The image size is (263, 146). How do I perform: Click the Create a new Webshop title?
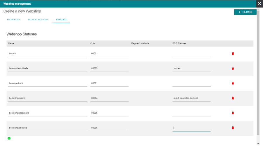[22, 11]
